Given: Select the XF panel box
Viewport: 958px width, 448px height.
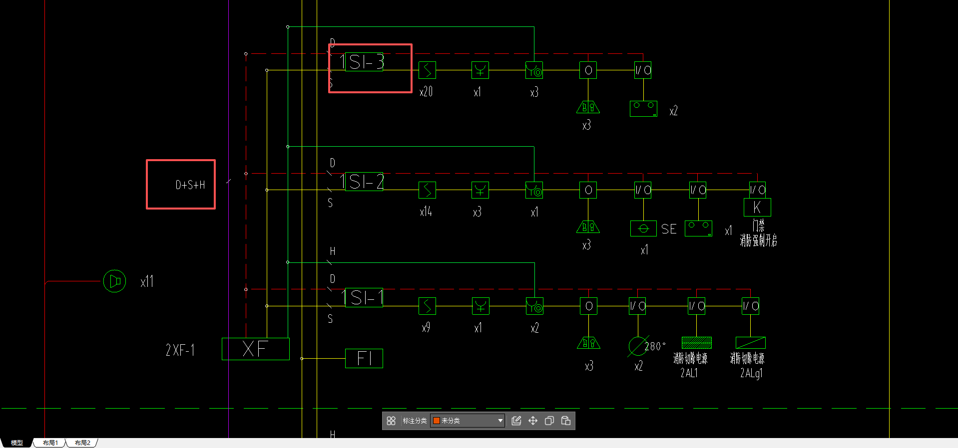Looking at the screenshot, I should [x=256, y=349].
